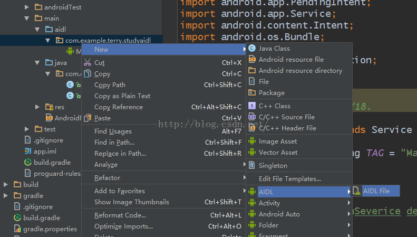Click the File document icon in submenu
417x237 pixels.
pos(251,81)
